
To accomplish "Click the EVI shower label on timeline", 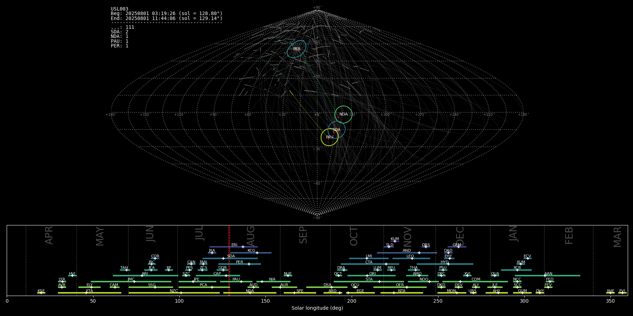I will pyautogui.click(x=622, y=291).
